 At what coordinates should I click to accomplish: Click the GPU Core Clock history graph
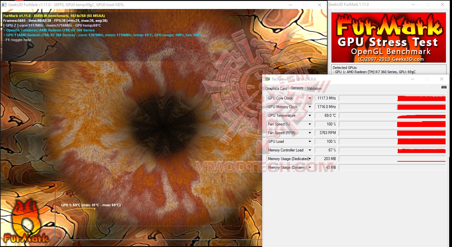392,98
